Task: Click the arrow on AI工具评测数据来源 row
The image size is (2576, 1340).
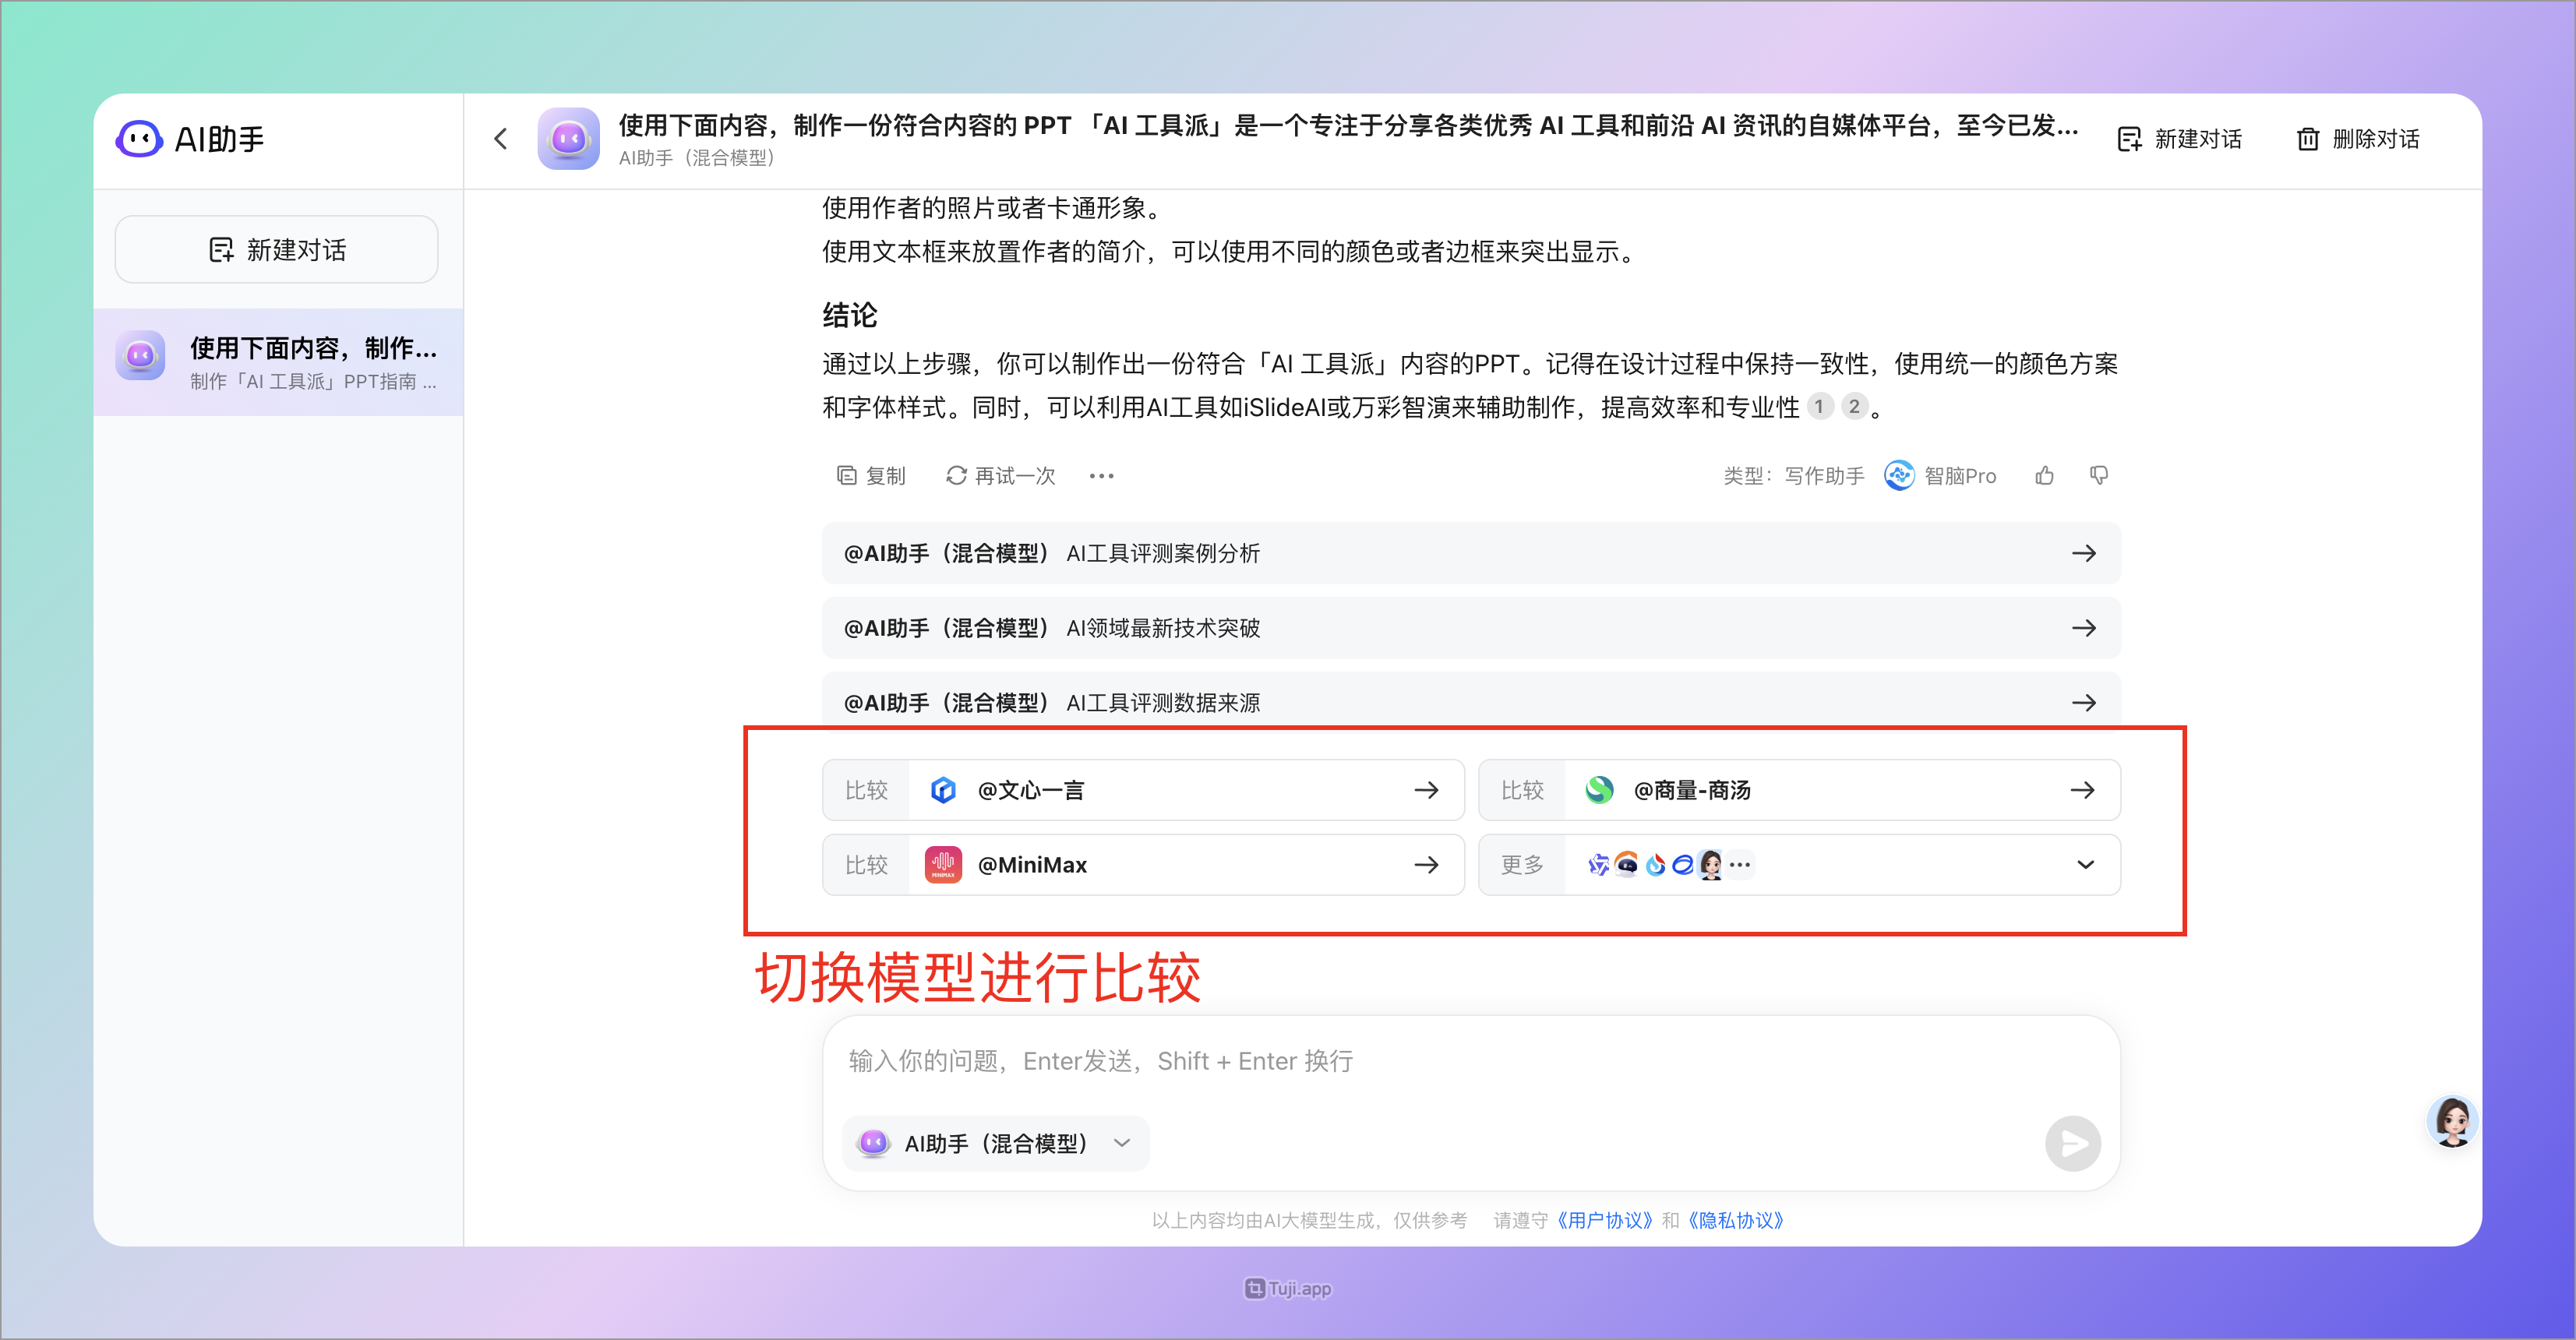Action: [x=2084, y=703]
